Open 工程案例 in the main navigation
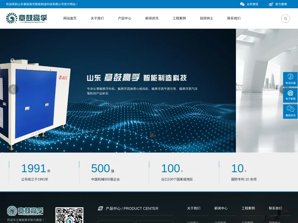 (179, 19)
